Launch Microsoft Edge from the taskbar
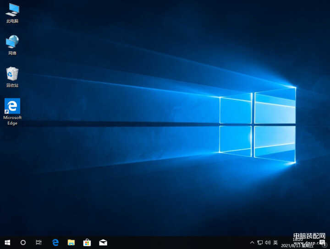Screen dimensions: 330x249 coord(55,243)
